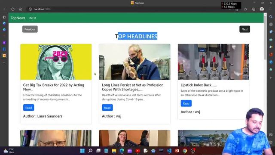
Task: Open the Games icon in Edge sidebar
Action: pyautogui.click(x=271, y=47)
